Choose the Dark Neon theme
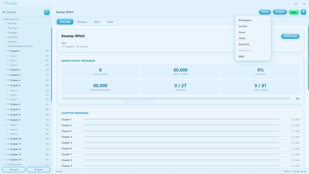 pyautogui.click(x=244, y=50)
